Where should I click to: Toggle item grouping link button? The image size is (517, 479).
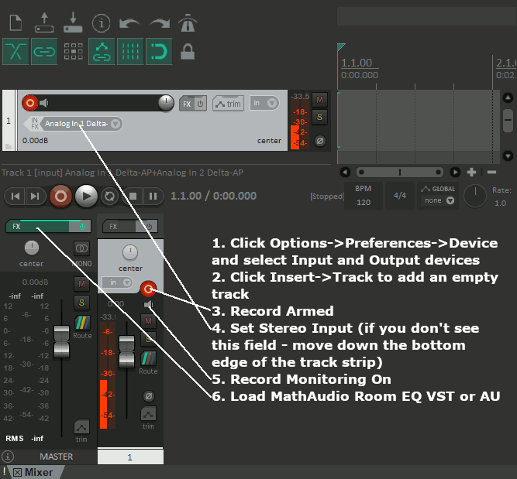coord(44,51)
